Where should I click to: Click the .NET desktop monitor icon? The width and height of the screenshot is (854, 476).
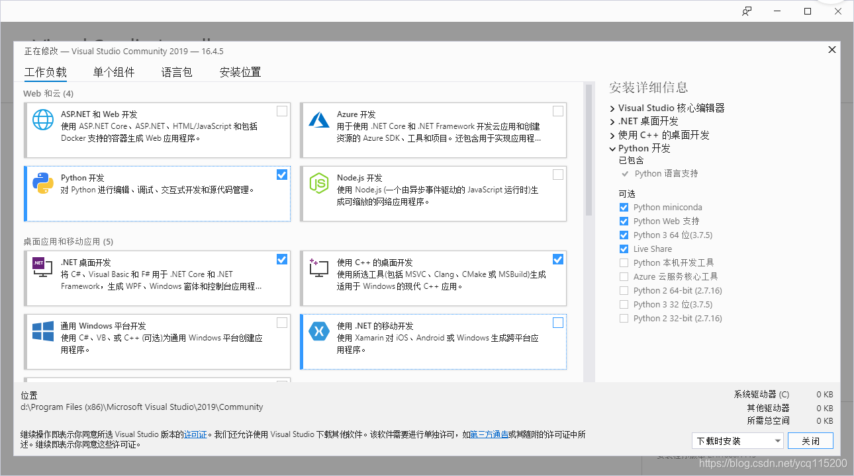[43, 267]
